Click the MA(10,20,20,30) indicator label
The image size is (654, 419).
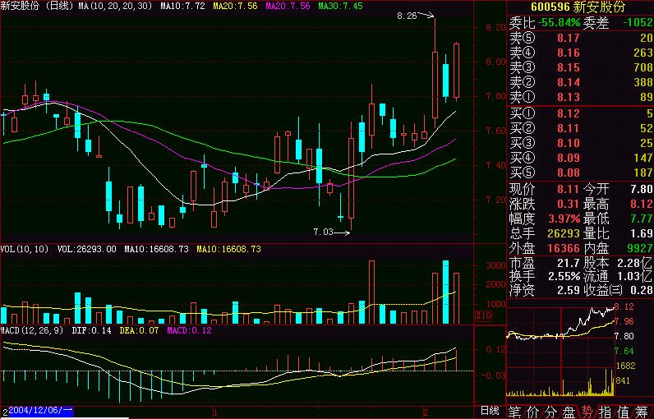tap(114, 6)
